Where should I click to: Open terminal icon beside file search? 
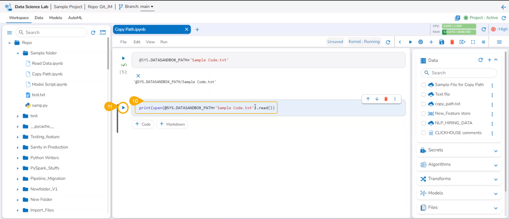(103, 33)
